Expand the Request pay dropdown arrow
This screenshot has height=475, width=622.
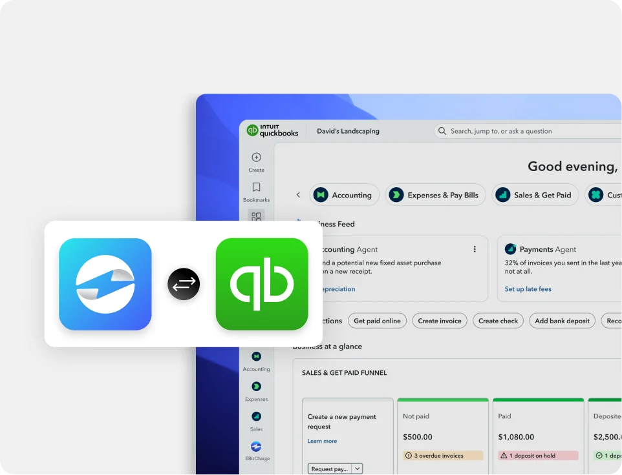358,469
